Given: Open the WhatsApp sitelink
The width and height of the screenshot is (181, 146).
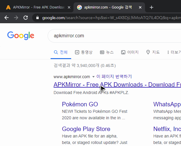Looking at the screenshot, I should coord(167,104).
